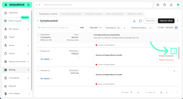Click the Achats shopping bag icon

coord(6,53)
